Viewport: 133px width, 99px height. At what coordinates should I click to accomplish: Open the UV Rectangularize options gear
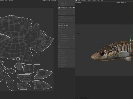(x=74, y=38)
